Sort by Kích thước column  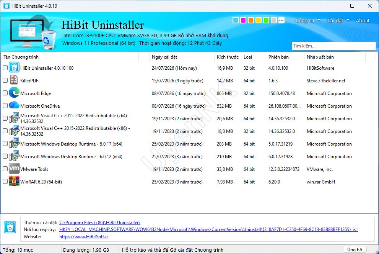(x=228, y=57)
